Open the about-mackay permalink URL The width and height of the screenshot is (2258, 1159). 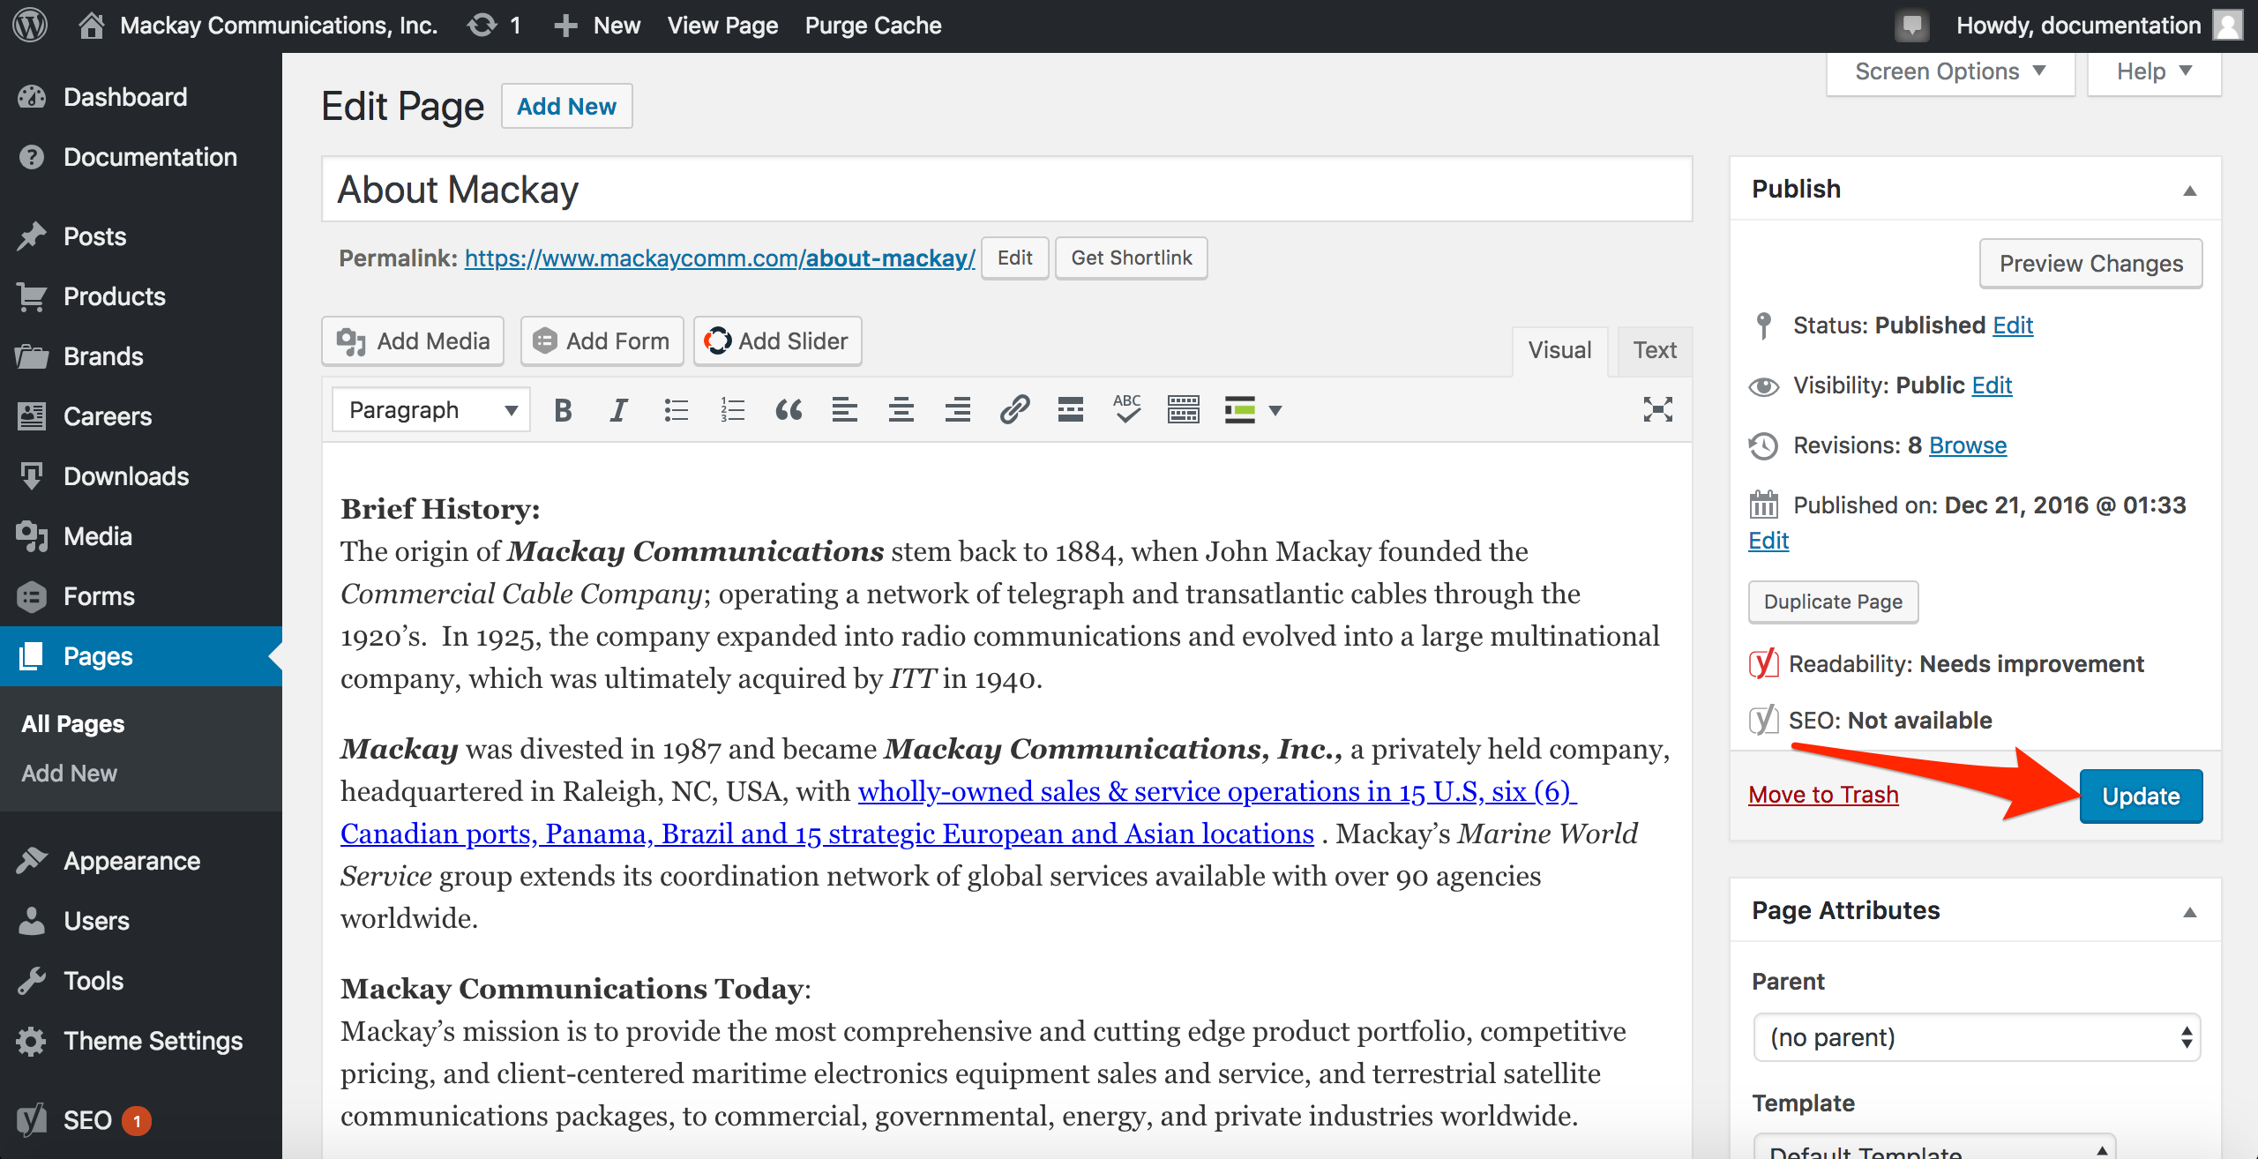720,258
